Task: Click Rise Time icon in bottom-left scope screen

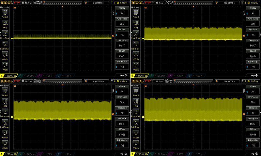Action: pyautogui.click(x=6, y=112)
